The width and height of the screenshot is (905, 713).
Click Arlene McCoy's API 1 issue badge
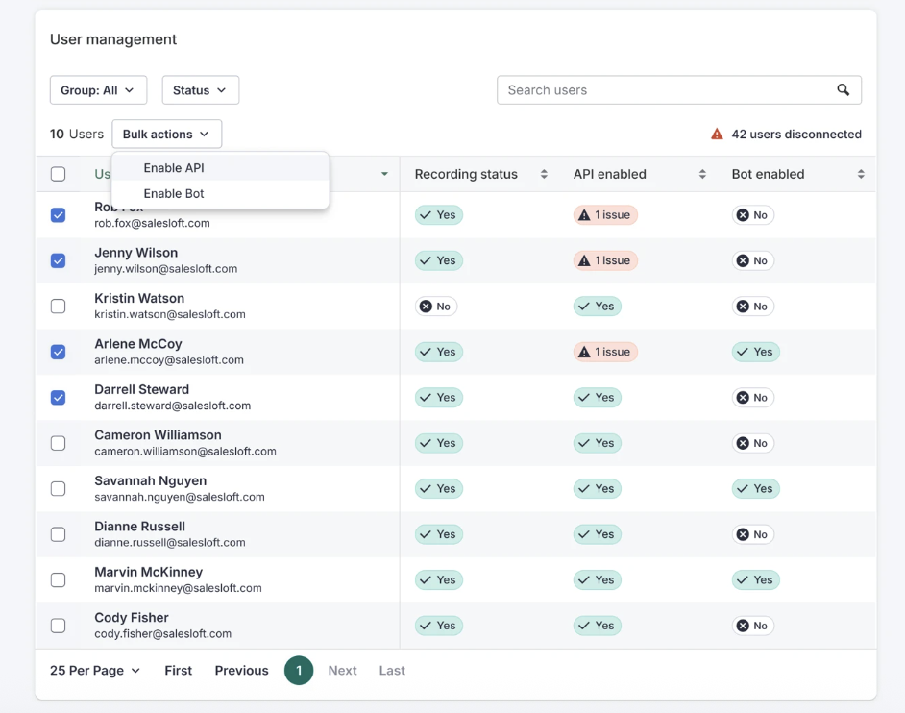[x=605, y=352]
